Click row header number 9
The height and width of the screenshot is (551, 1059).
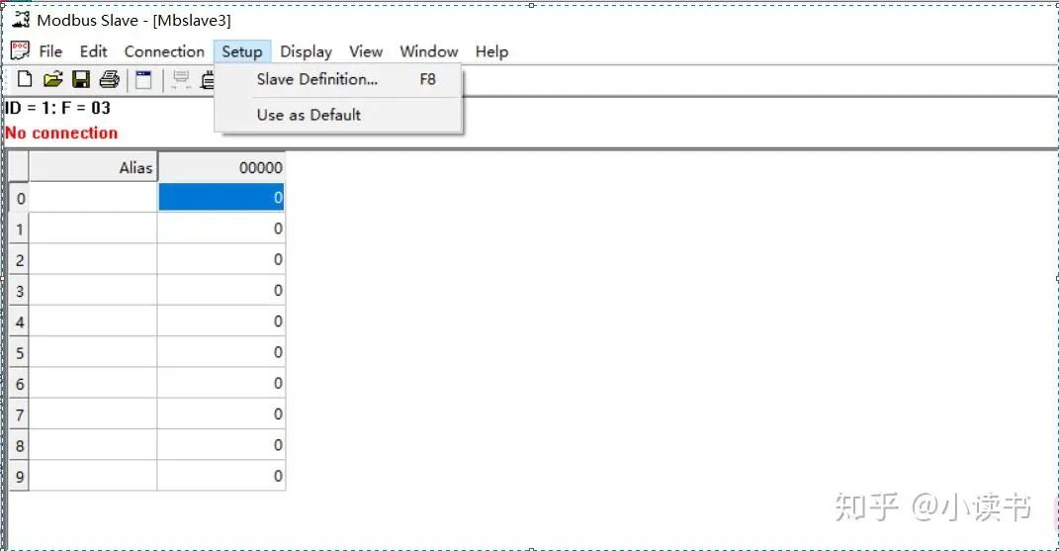(x=19, y=476)
